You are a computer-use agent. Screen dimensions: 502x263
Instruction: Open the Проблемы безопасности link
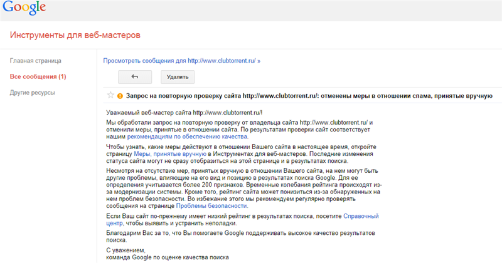[x=211, y=206]
